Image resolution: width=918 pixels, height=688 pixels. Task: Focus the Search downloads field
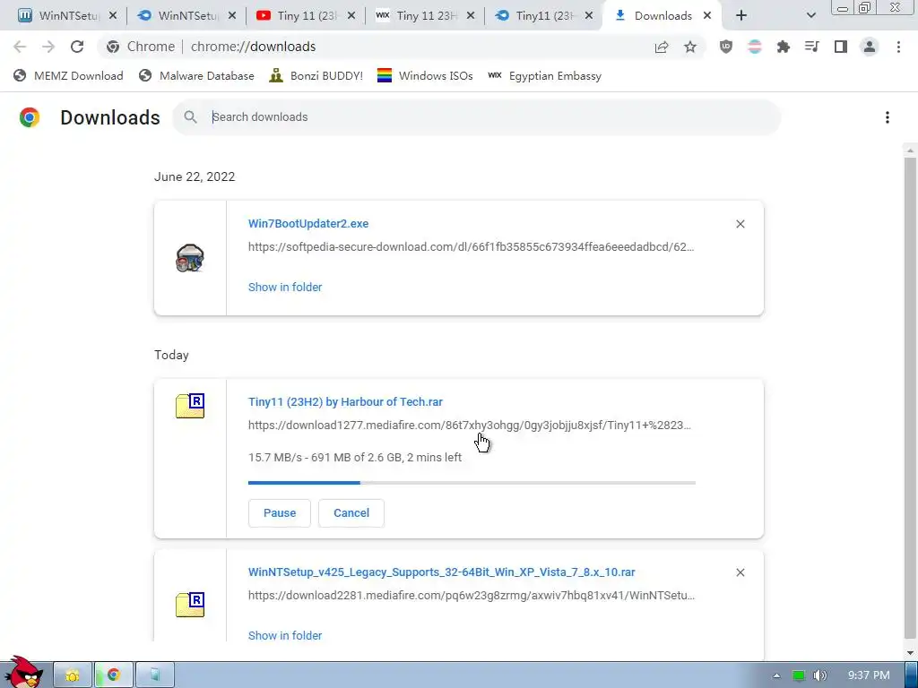pos(477,117)
